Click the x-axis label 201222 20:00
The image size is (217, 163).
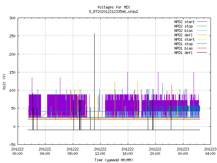click(155, 151)
